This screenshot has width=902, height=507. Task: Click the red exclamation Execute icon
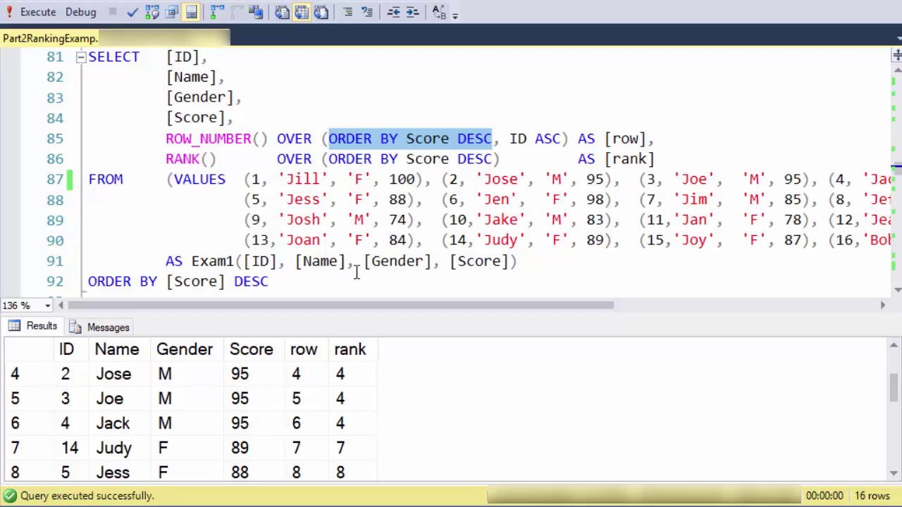click(x=9, y=12)
